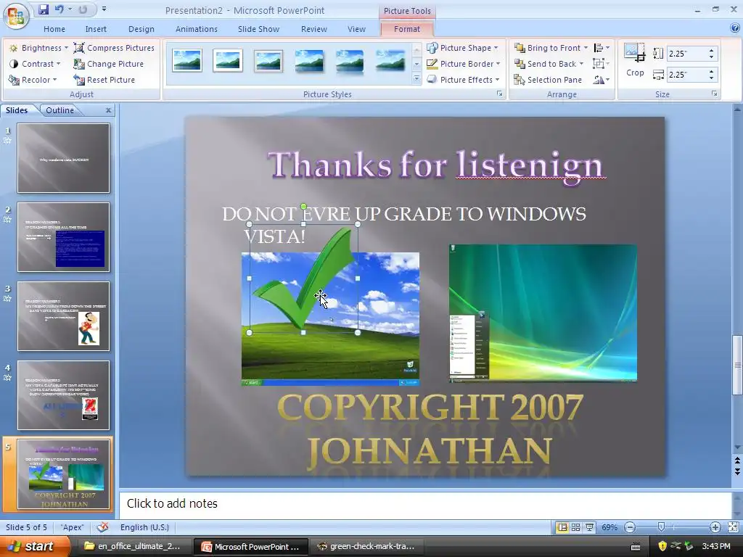
Task: Select slide 2 thumbnail with blue screen
Action: tap(64, 237)
